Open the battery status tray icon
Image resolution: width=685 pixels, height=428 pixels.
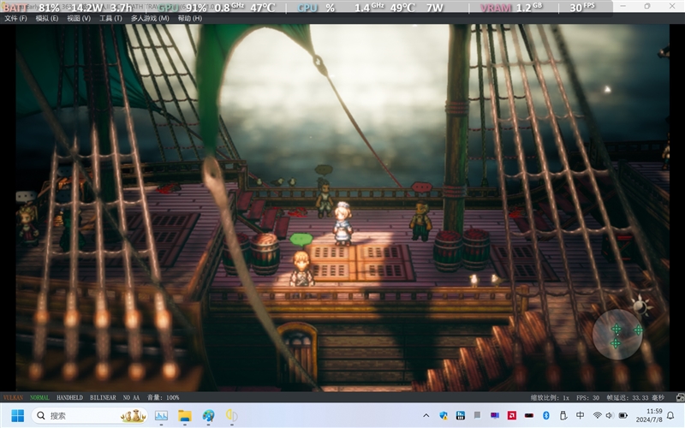[623, 416]
